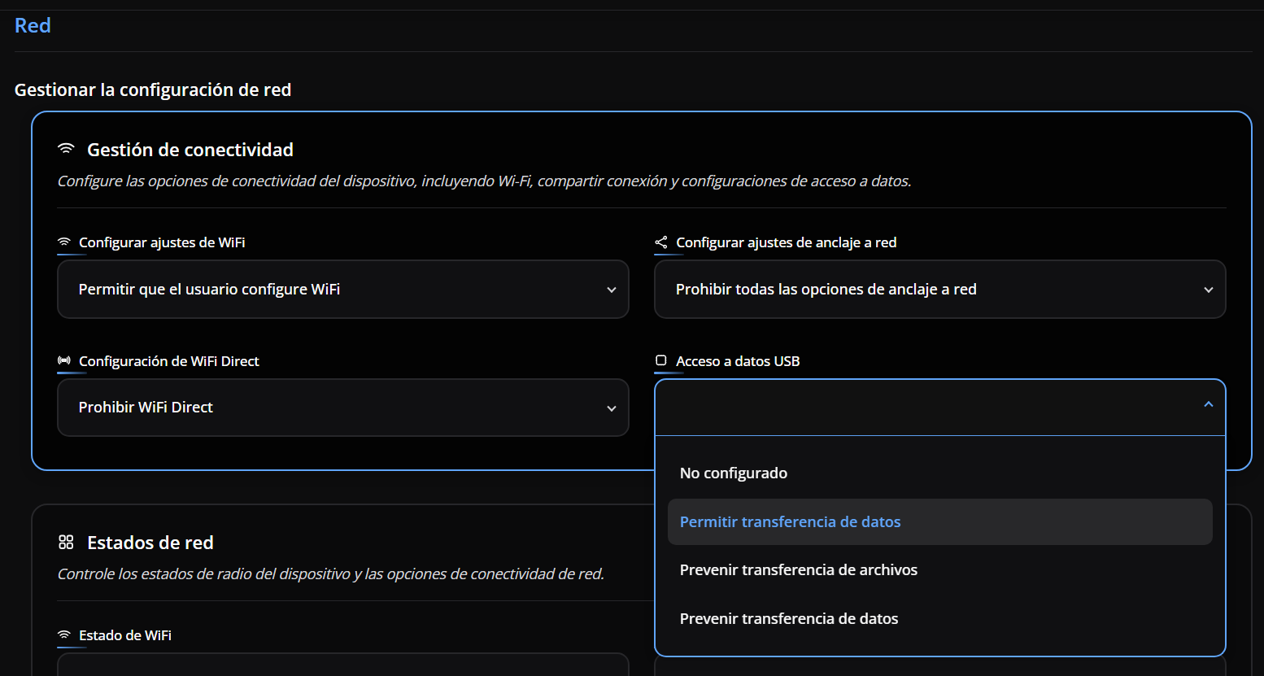This screenshot has width=1264, height=676.
Task: Open the Prohibir WiFi Direct dropdown arrow
Action: 612,408
